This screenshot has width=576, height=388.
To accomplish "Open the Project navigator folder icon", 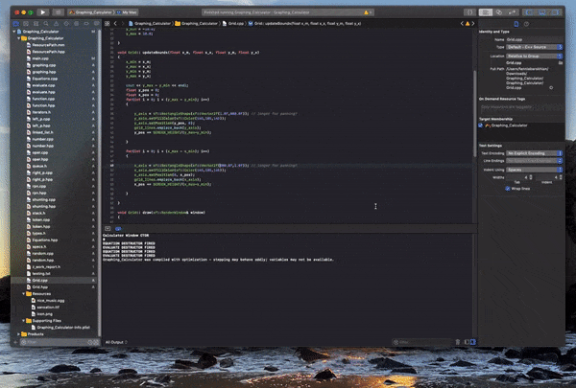I will click(18, 23).
